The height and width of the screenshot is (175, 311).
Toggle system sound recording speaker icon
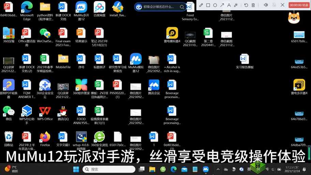266,5
